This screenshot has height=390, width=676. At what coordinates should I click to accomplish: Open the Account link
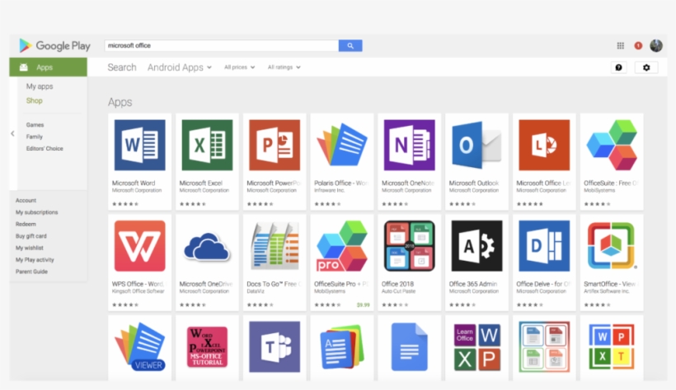point(26,200)
